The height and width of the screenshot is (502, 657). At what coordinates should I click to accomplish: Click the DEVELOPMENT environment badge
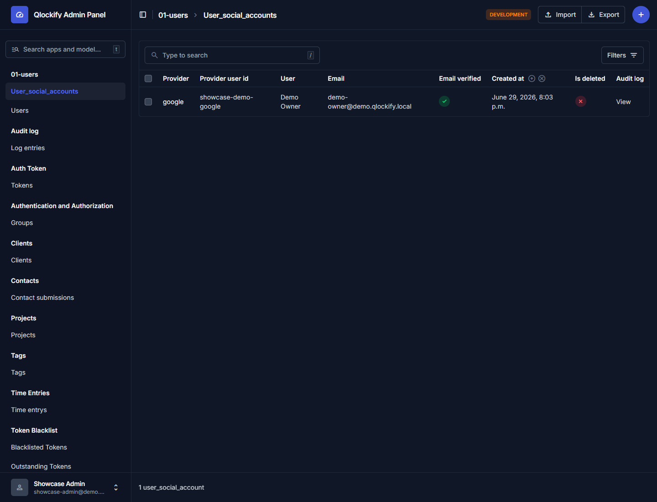pos(508,15)
